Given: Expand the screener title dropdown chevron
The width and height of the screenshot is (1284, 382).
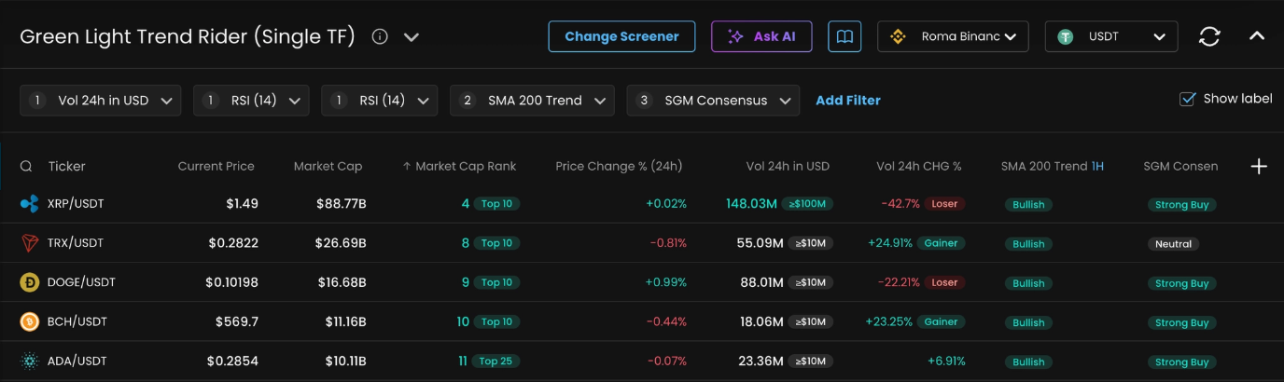Looking at the screenshot, I should 412,37.
